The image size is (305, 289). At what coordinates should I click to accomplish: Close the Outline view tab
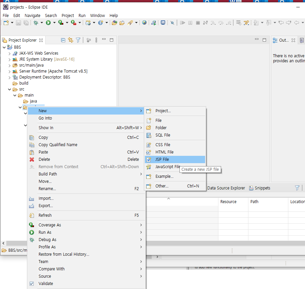click(x=293, y=40)
